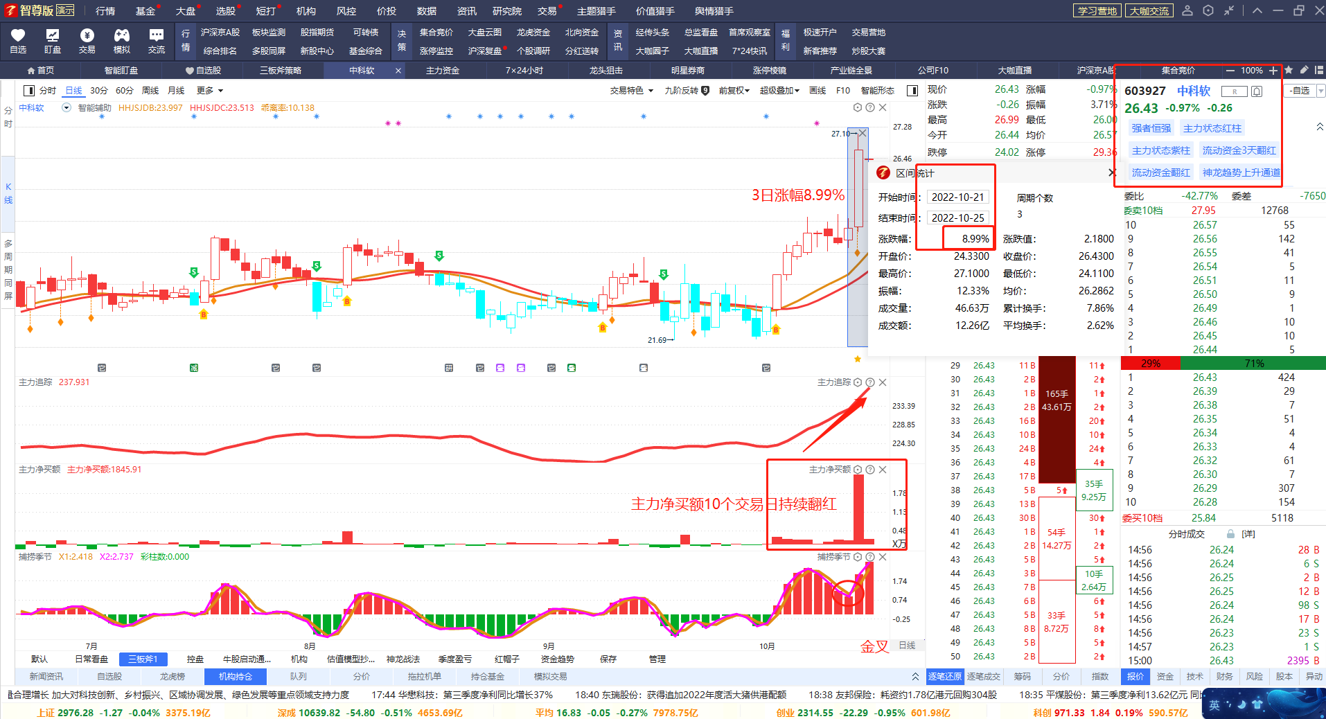Expand the 更多 period dropdown
The image size is (1326, 719).
[x=210, y=91]
